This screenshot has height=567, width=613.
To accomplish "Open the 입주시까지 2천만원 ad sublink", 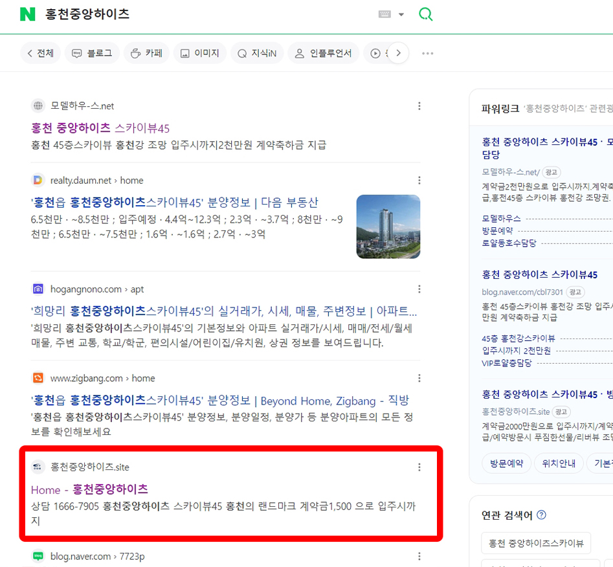I will pyautogui.click(x=516, y=351).
